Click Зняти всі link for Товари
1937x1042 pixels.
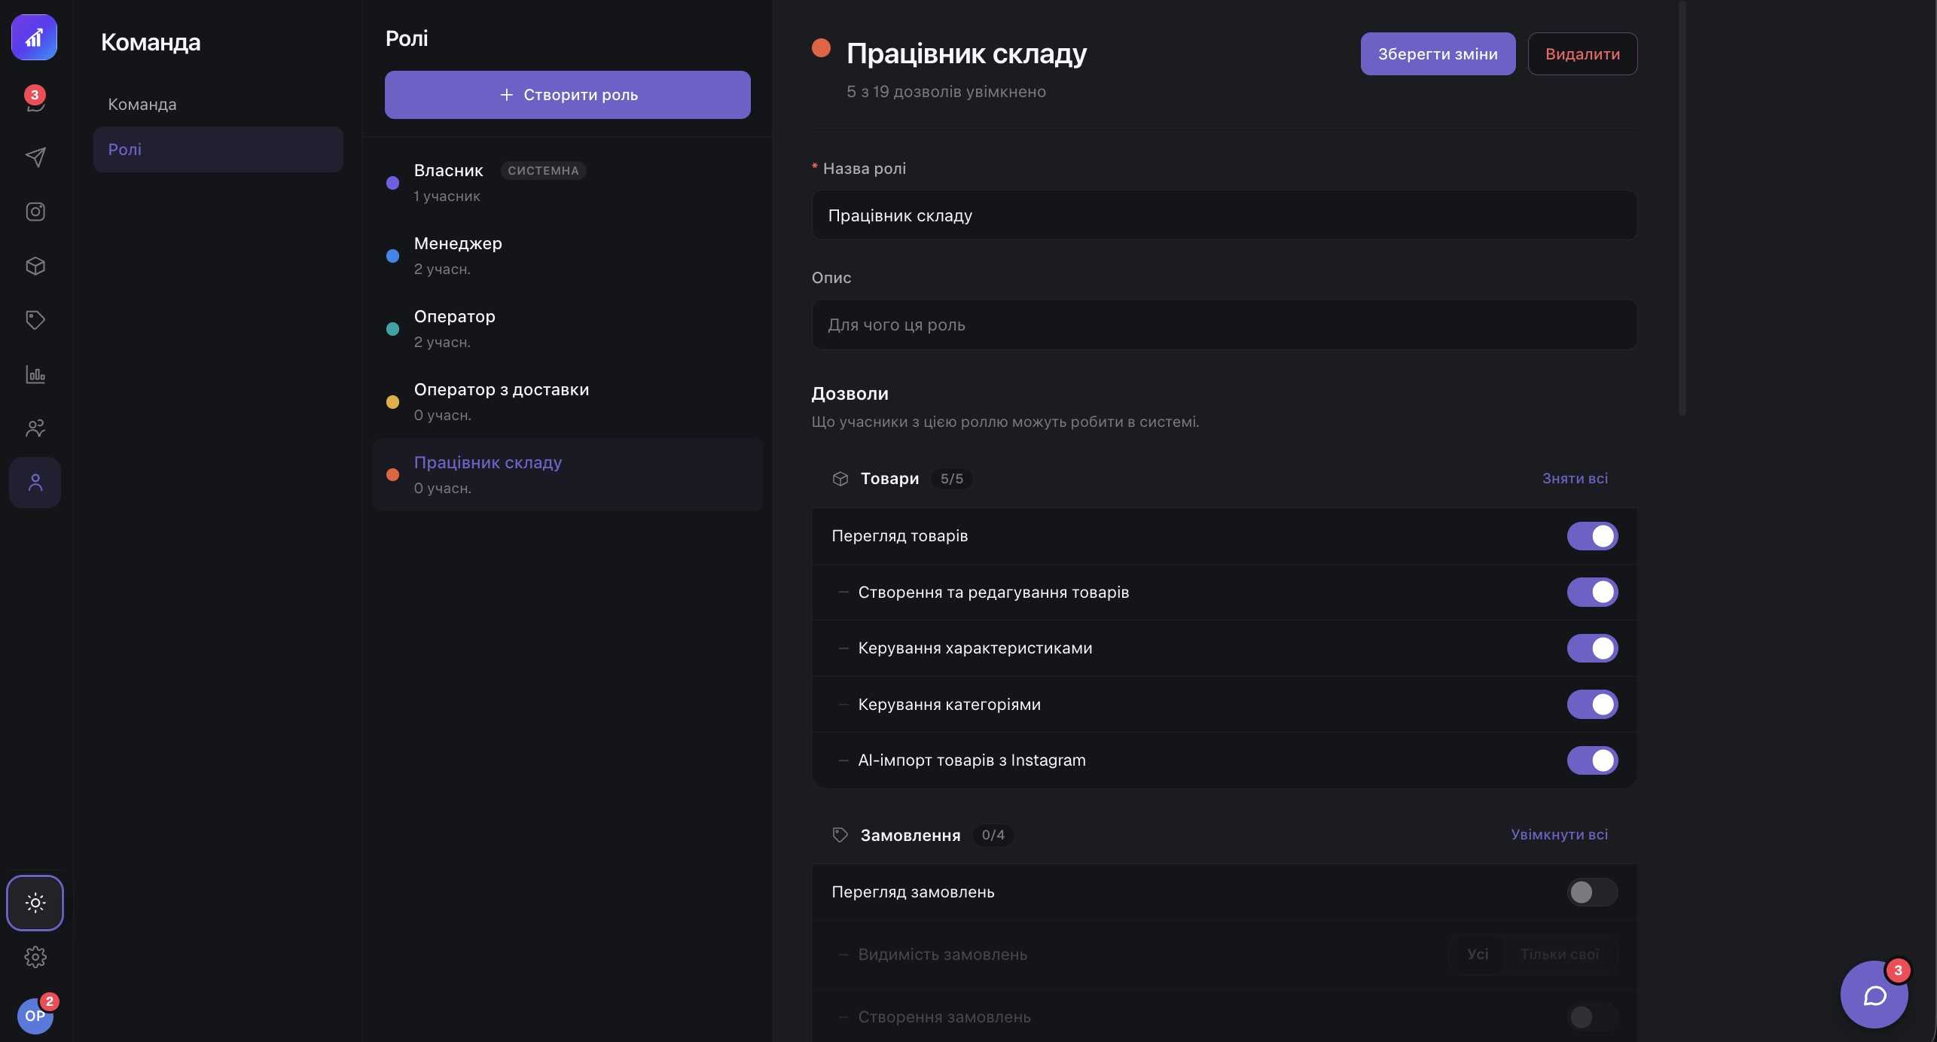[1575, 479]
